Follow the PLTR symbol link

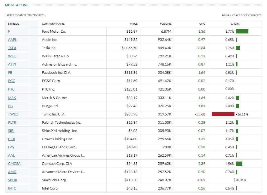[x=12, y=122]
